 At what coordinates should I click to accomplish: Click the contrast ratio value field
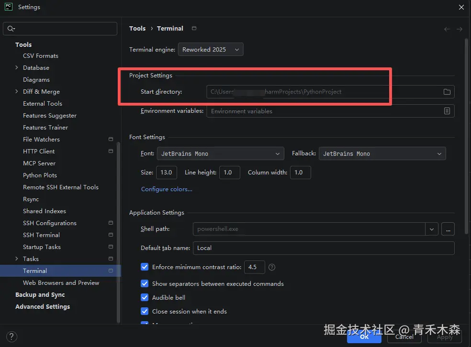[x=255, y=267]
